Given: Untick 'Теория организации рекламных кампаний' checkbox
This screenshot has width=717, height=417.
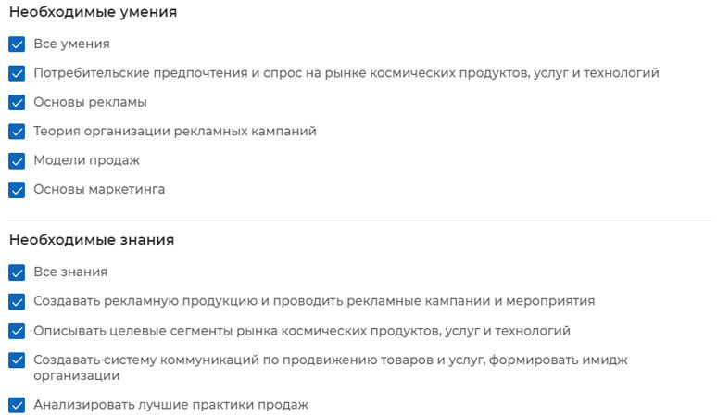Looking at the screenshot, I should (17, 132).
